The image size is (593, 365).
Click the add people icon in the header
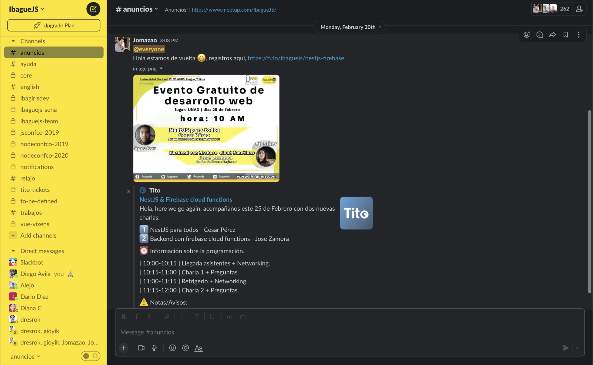pyautogui.click(x=579, y=9)
